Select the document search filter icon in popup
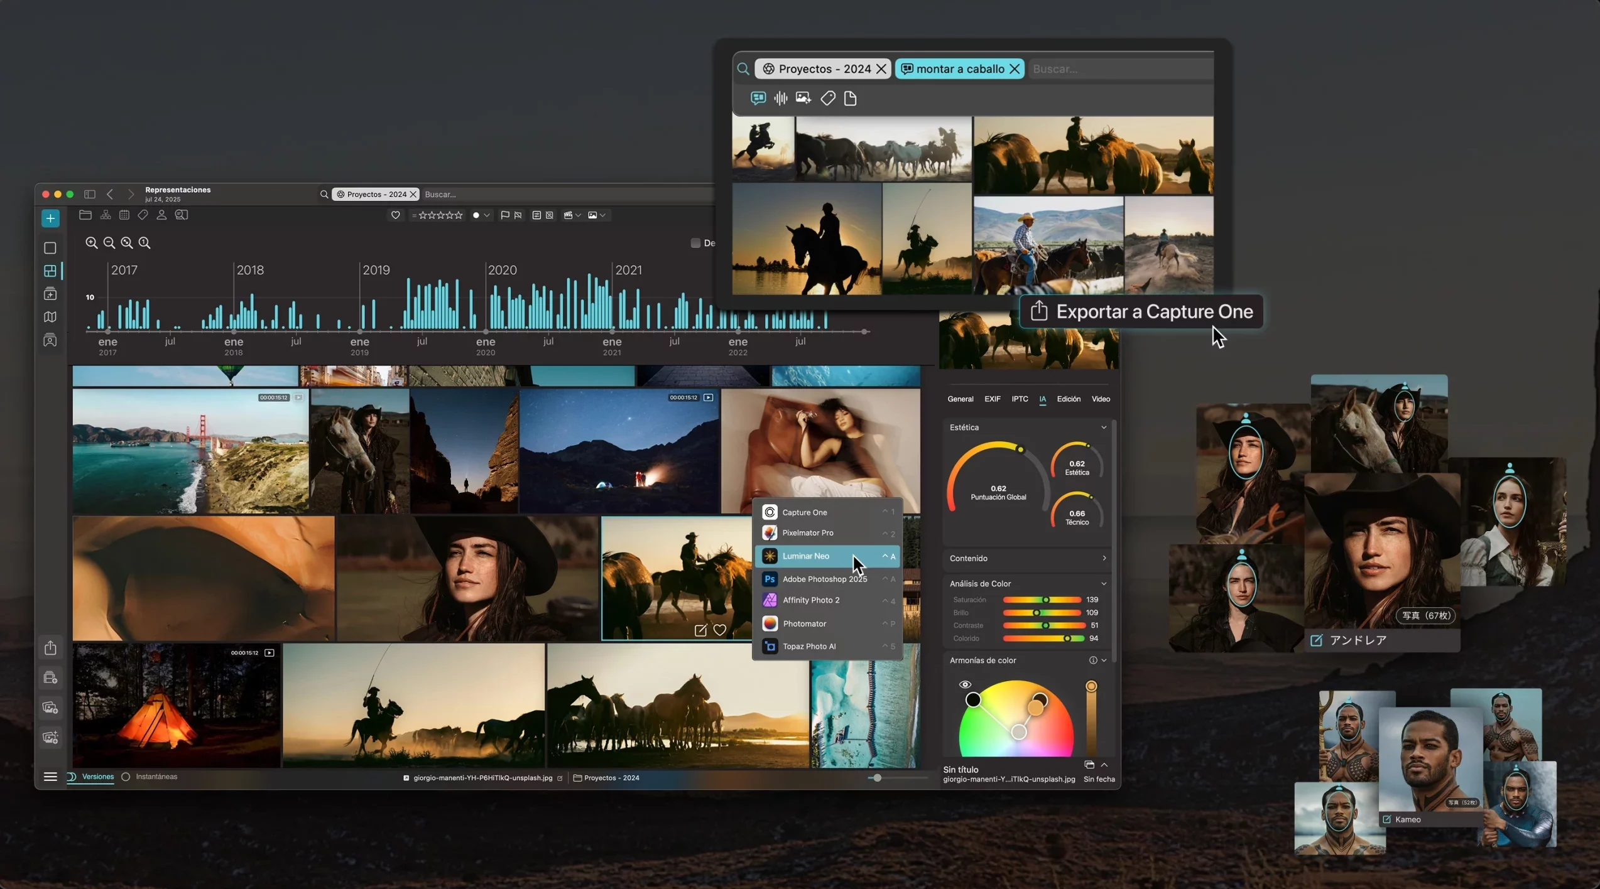The height and width of the screenshot is (889, 1600). point(851,98)
